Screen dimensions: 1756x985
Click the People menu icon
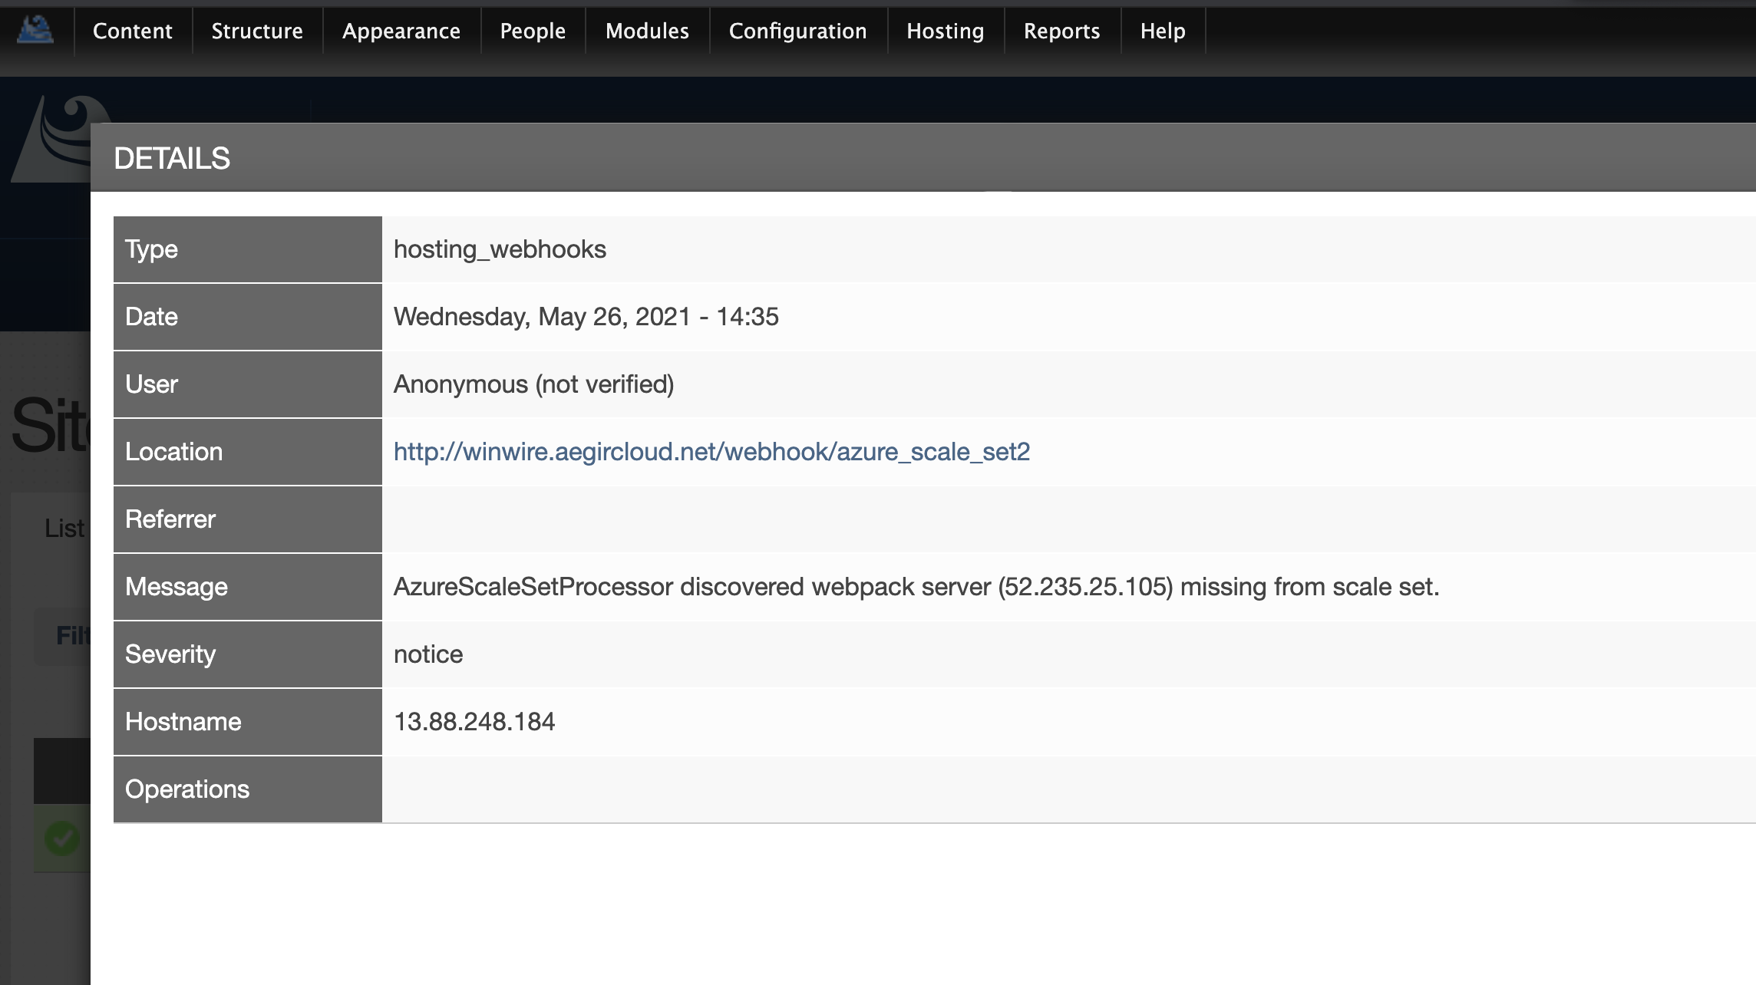(530, 30)
